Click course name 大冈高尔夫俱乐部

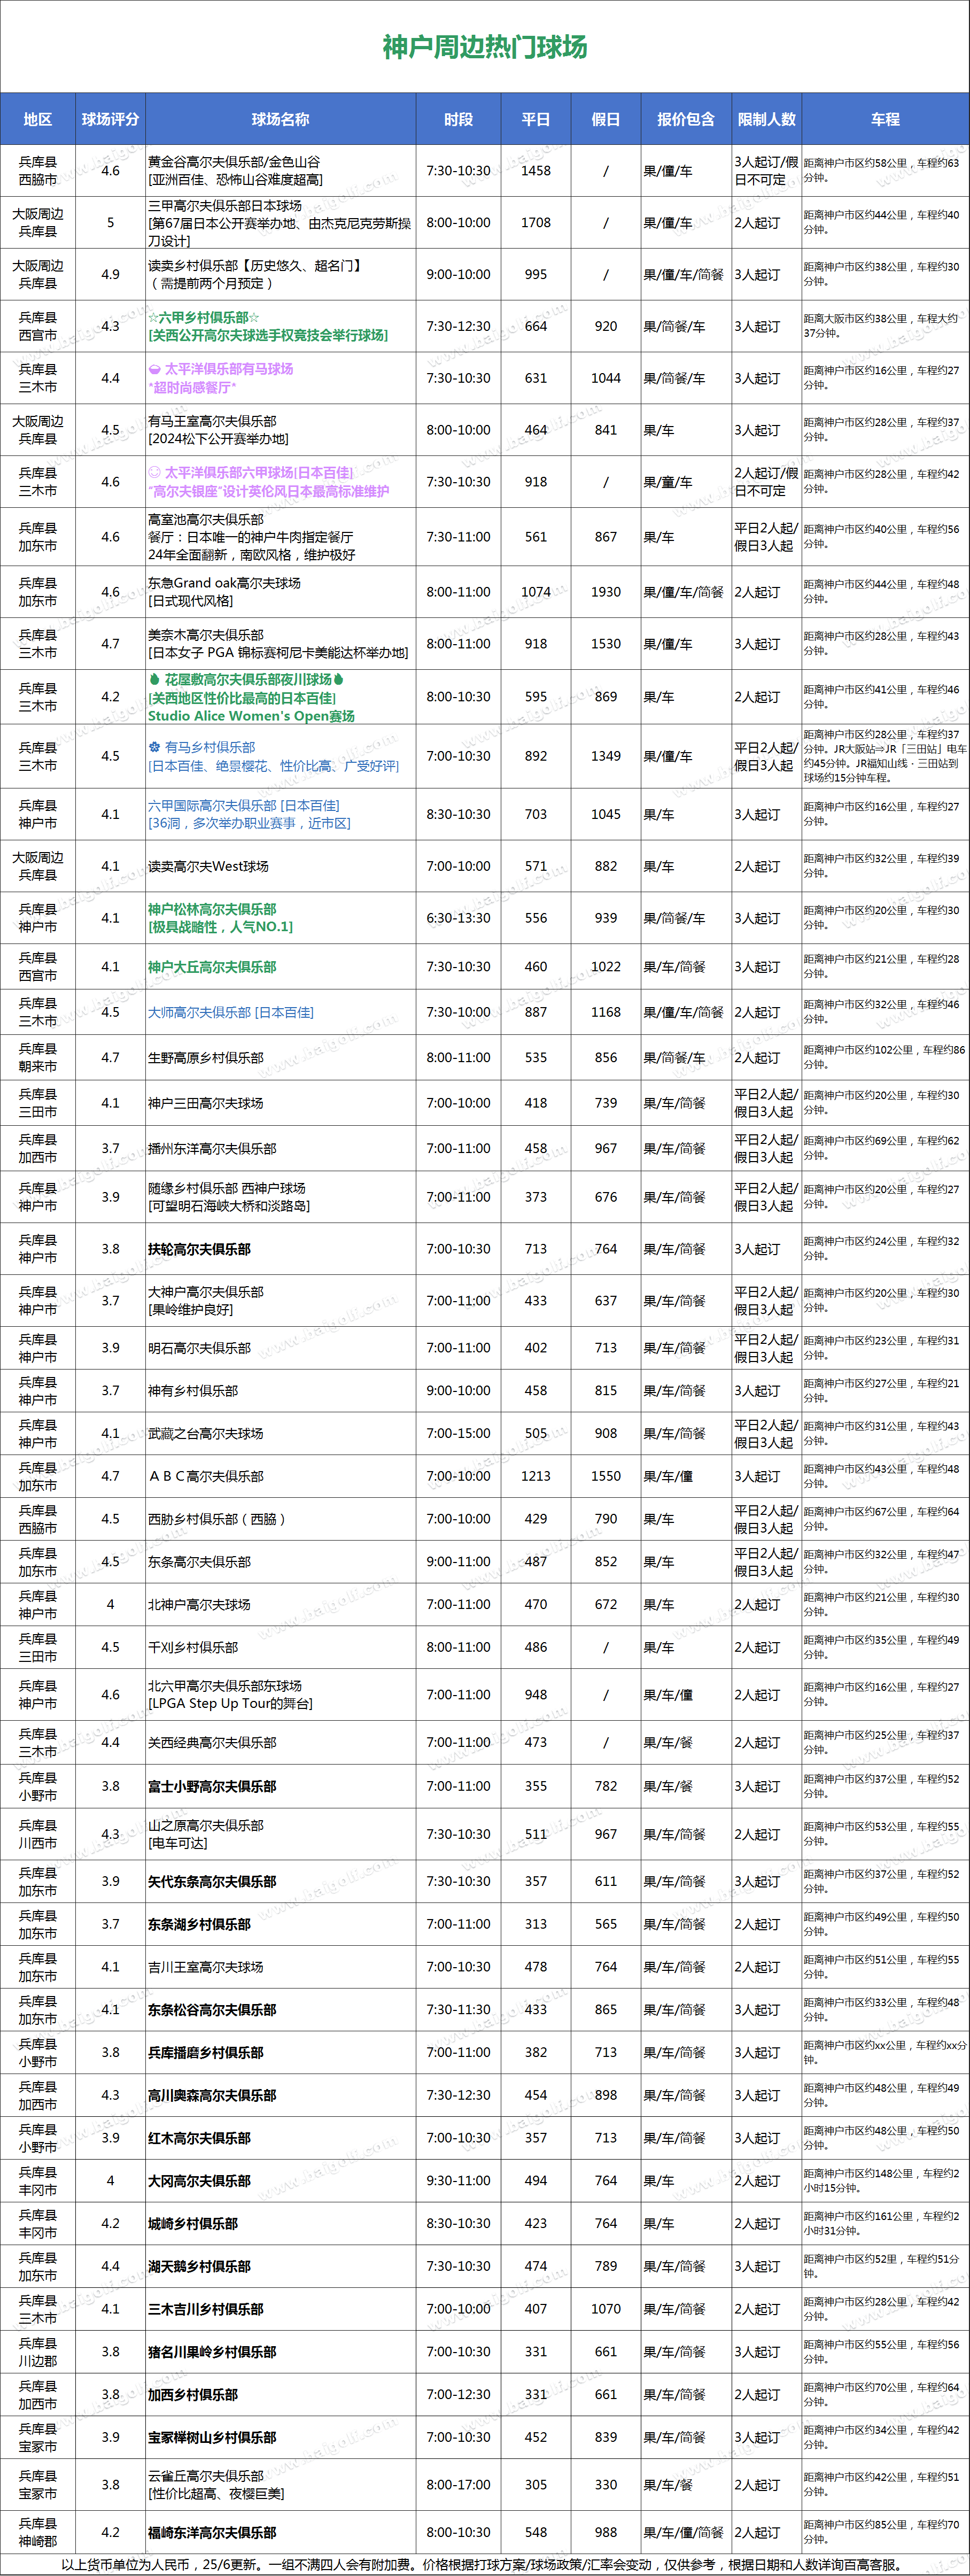[x=199, y=2181]
